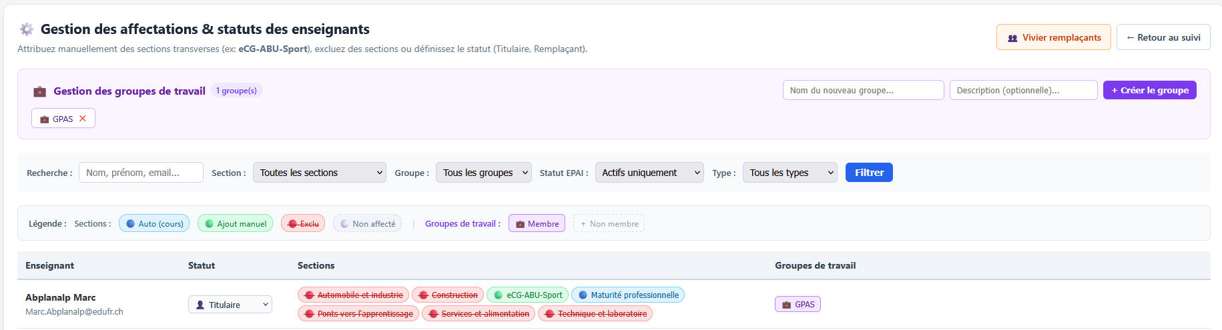Toggle the excluded Automobile et industrie section

[354, 295]
